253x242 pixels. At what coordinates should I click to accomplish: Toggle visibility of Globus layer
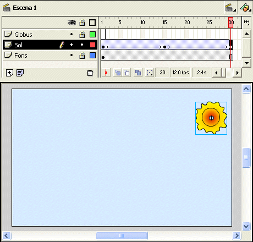(x=71, y=34)
